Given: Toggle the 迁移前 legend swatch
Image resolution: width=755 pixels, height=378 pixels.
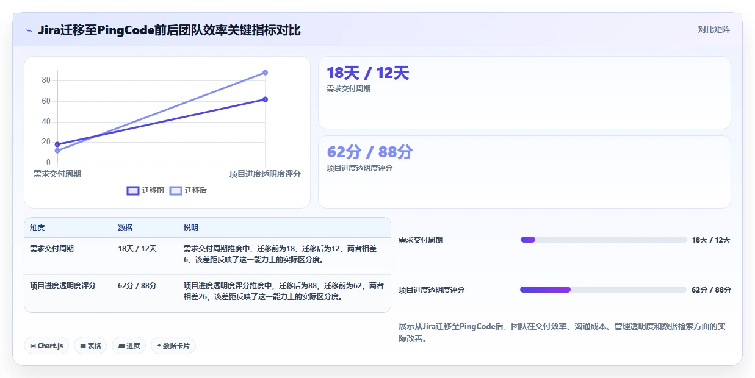Looking at the screenshot, I should click(x=133, y=190).
